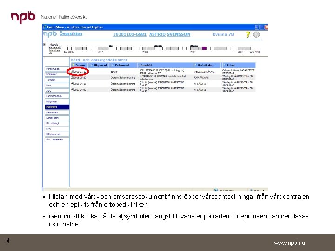Click sort arrow icon in Datum header
Screen dimensions: 335x251
(x=74, y=66)
